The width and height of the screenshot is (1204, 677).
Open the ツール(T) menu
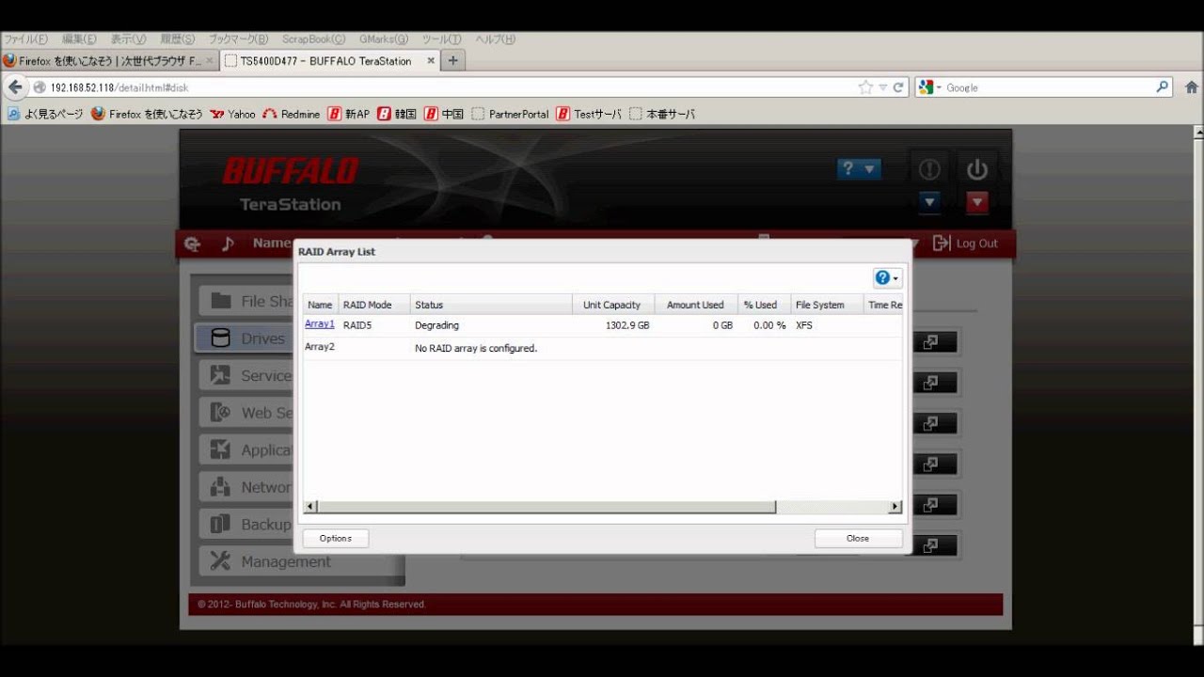pos(441,39)
